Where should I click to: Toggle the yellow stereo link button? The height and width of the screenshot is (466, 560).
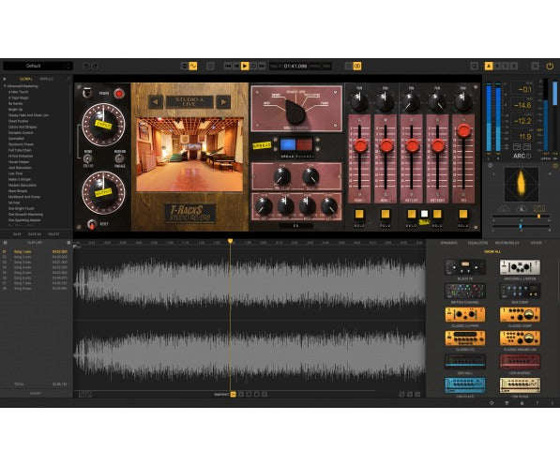357,66
